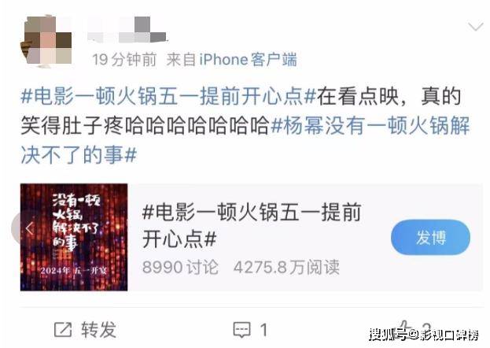Open the movie poster thumbnail
The height and width of the screenshot is (348, 490).
pos(74,238)
